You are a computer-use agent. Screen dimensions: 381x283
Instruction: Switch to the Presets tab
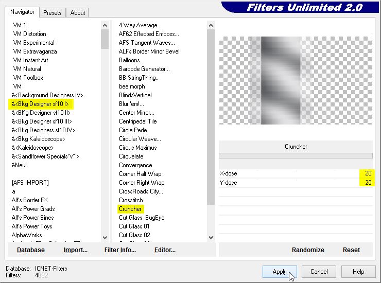click(x=52, y=13)
